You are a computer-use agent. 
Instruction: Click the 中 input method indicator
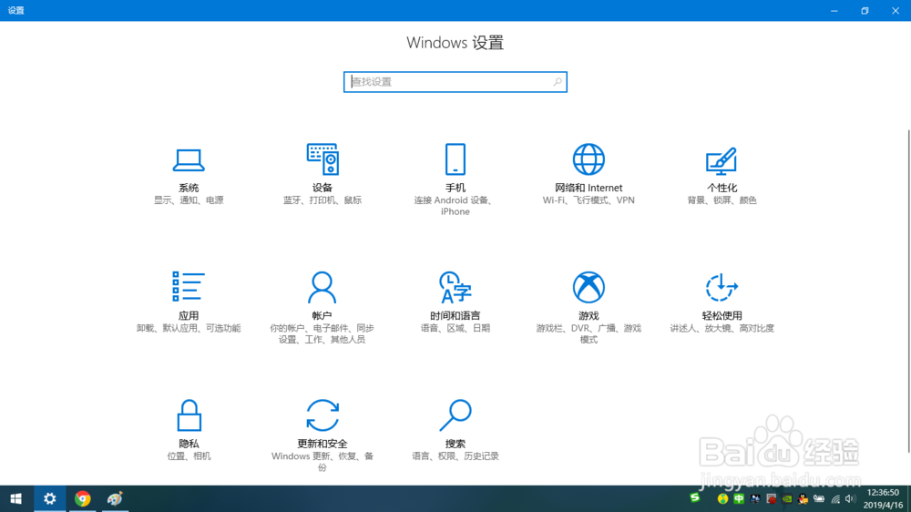pos(739,498)
